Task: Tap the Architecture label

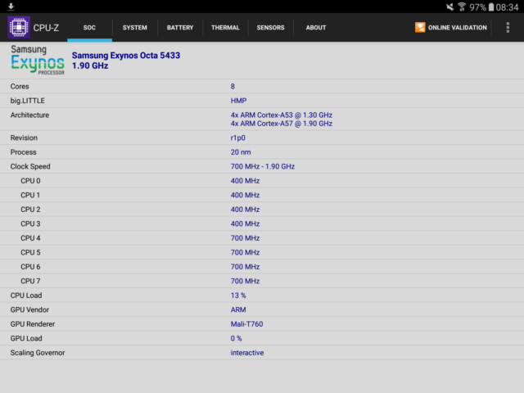Action: pos(29,115)
